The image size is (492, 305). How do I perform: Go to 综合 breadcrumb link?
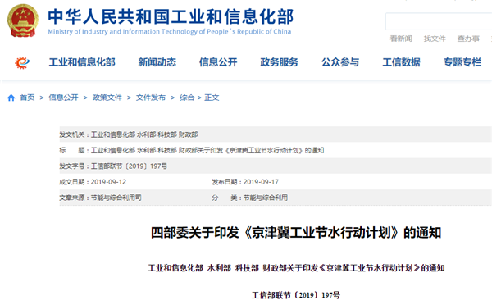(187, 98)
